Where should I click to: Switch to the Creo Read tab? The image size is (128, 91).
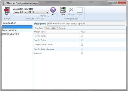[x=39, y=28]
